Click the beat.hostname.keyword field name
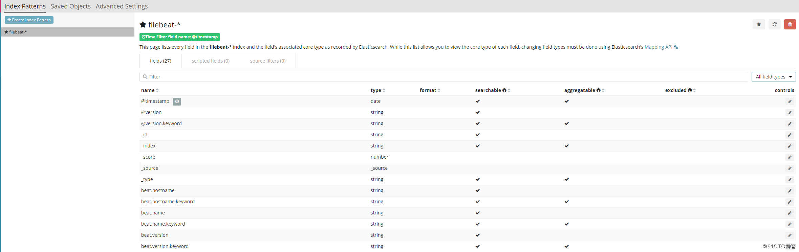799x252 pixels. click(168, 202)
